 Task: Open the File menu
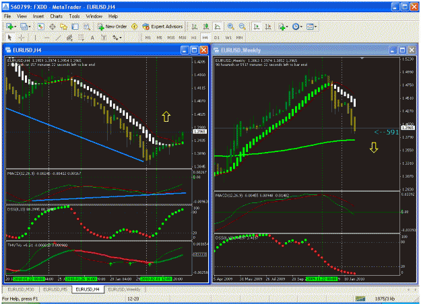pyautogui.click(x=7, y=16)
